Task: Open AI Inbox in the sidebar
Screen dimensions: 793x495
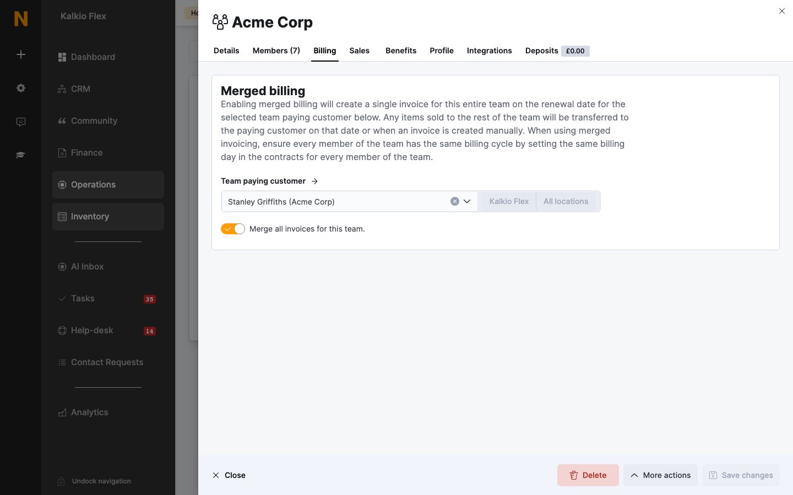Action: pos(108,267)
